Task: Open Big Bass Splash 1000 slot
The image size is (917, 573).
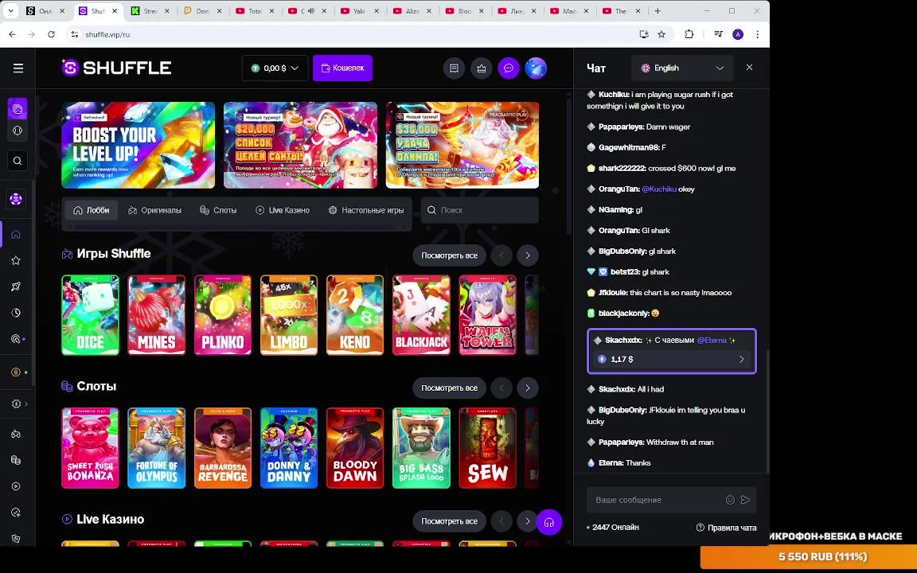Action: [422, 448]
